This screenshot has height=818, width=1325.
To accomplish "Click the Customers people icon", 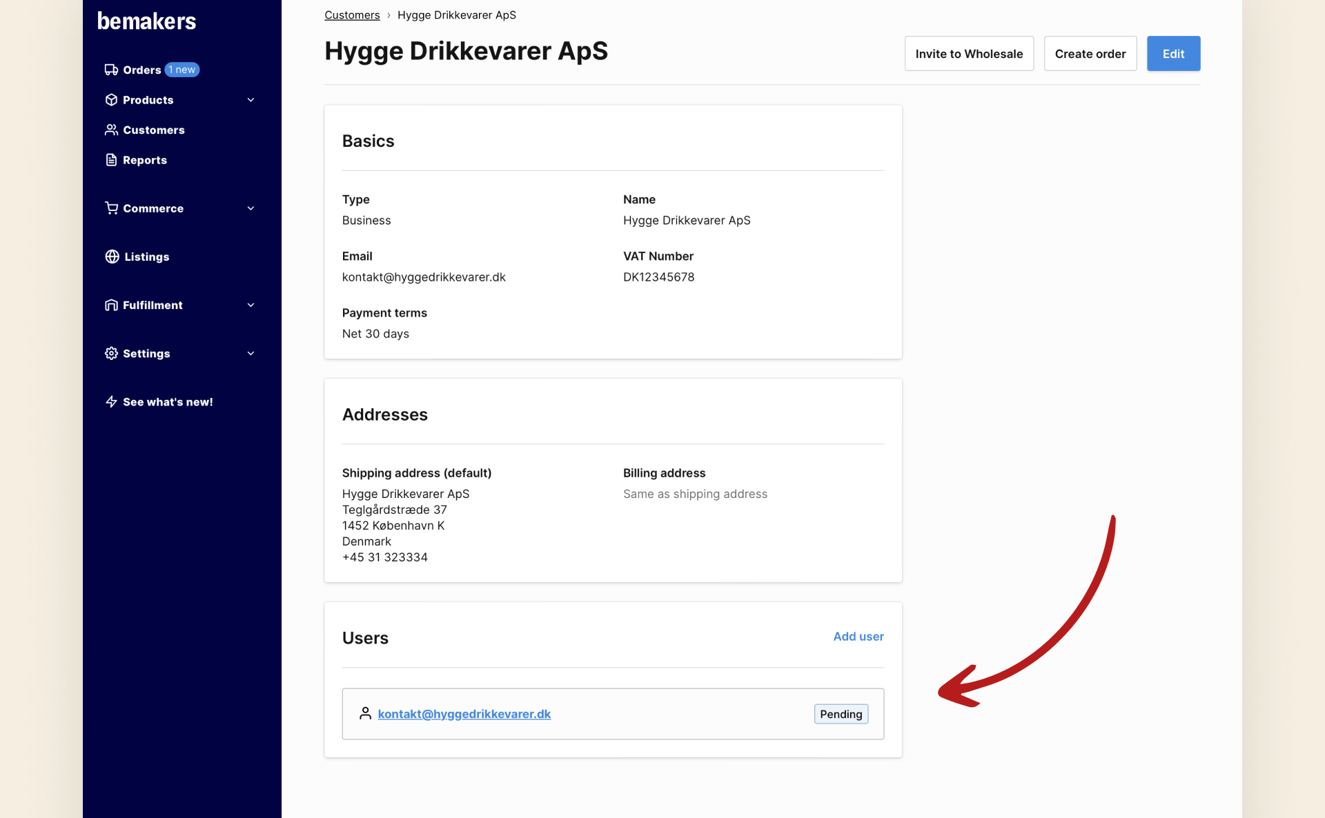I will click(111, 130).
